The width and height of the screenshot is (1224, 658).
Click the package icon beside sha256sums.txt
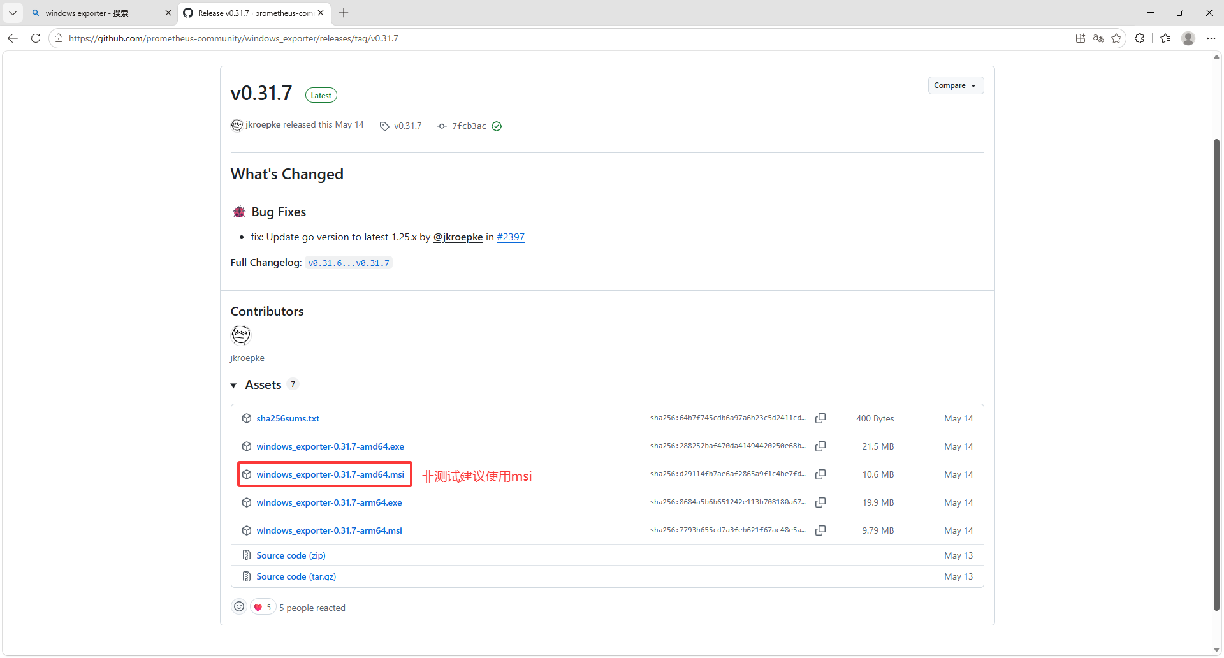[x=247, y=418]
